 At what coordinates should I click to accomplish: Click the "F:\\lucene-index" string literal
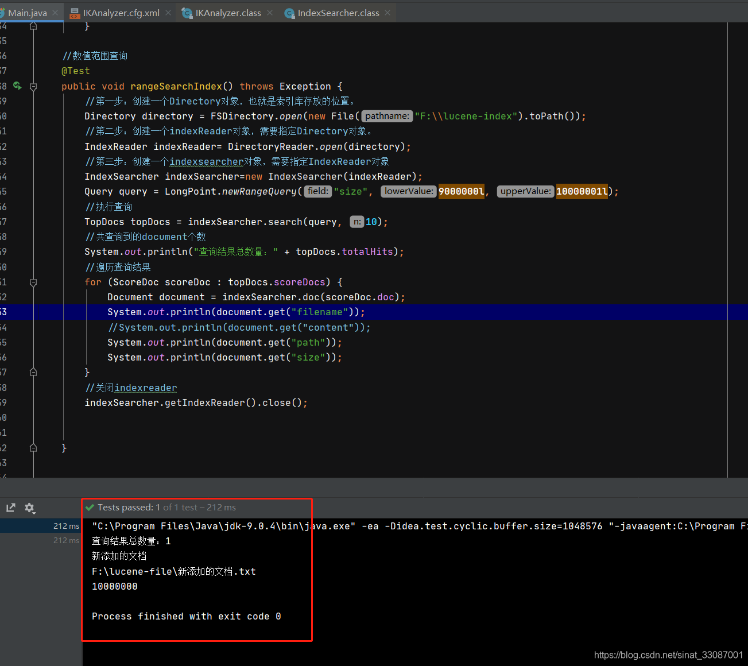pyautogui.click(x=466, y=117)
